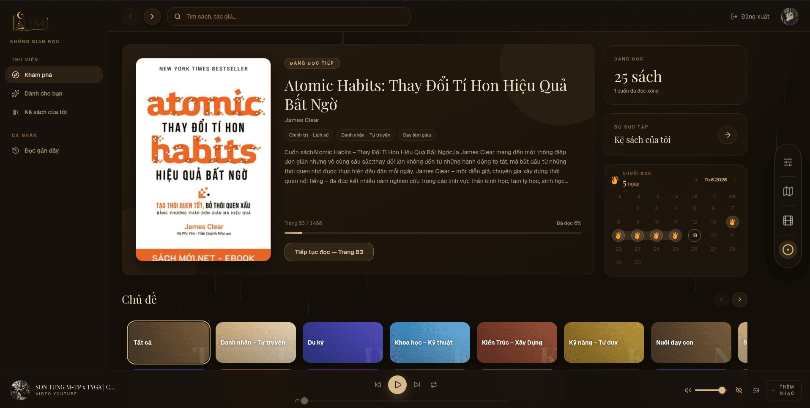Focus the Tìm sách, tác giả search field
Image resolution: width=810 pixels, height=408 pixels.
(289, 16)
